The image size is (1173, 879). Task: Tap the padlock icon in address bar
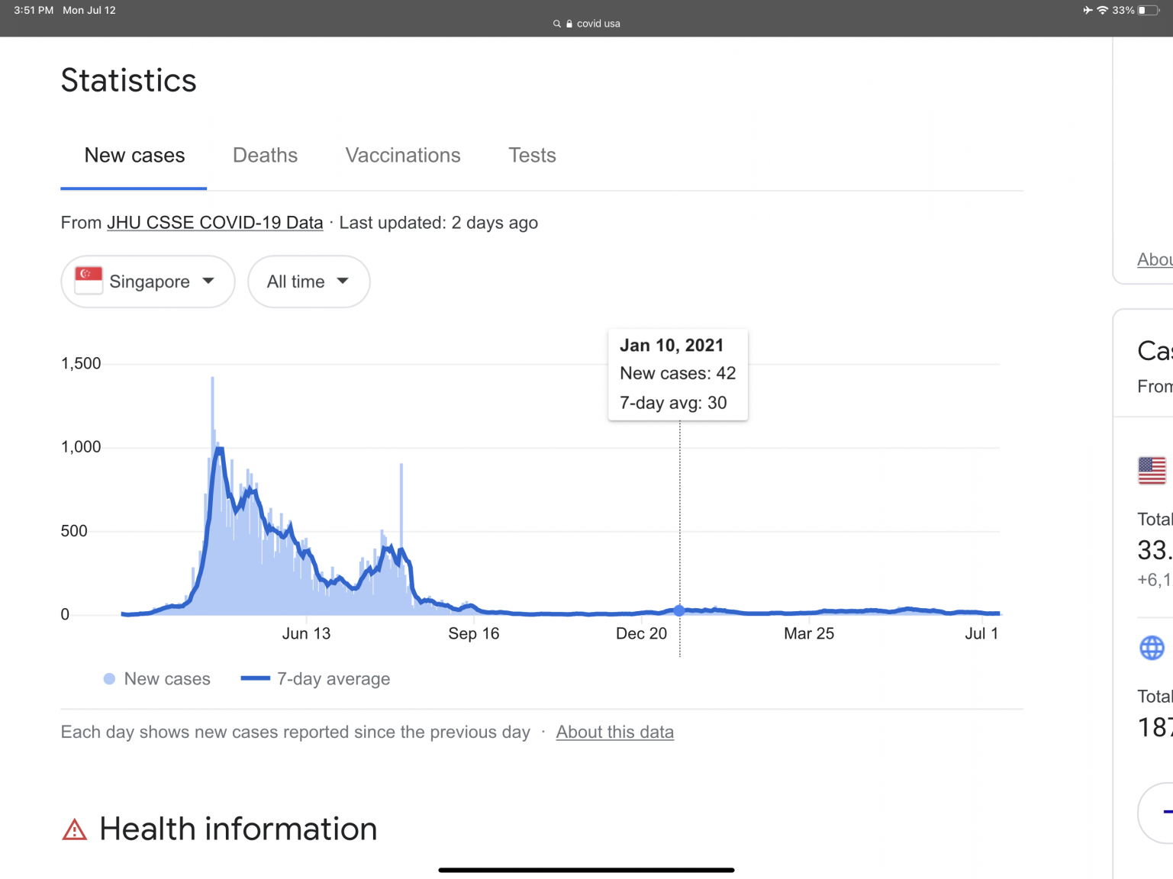[x=569, y=24]
